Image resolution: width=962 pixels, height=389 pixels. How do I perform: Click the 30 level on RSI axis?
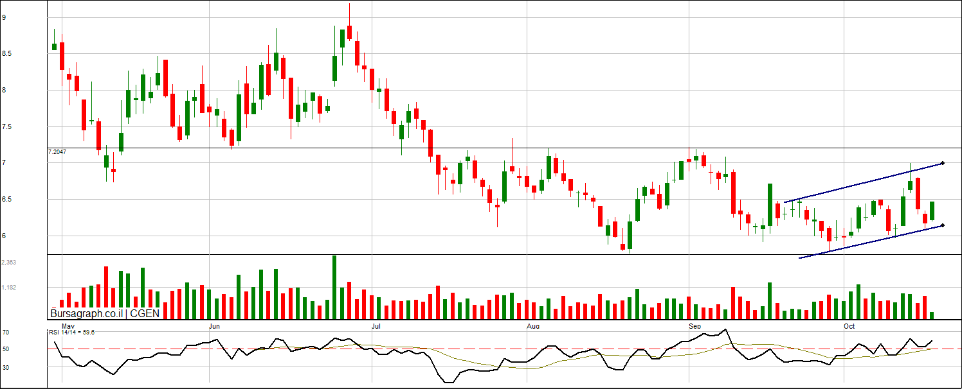point(5,367)
